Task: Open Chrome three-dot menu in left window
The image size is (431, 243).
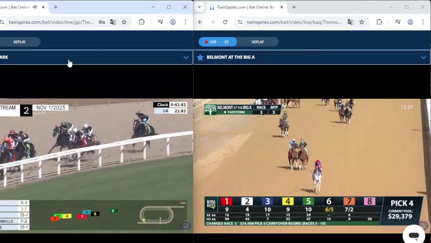Action: point(185,22)
